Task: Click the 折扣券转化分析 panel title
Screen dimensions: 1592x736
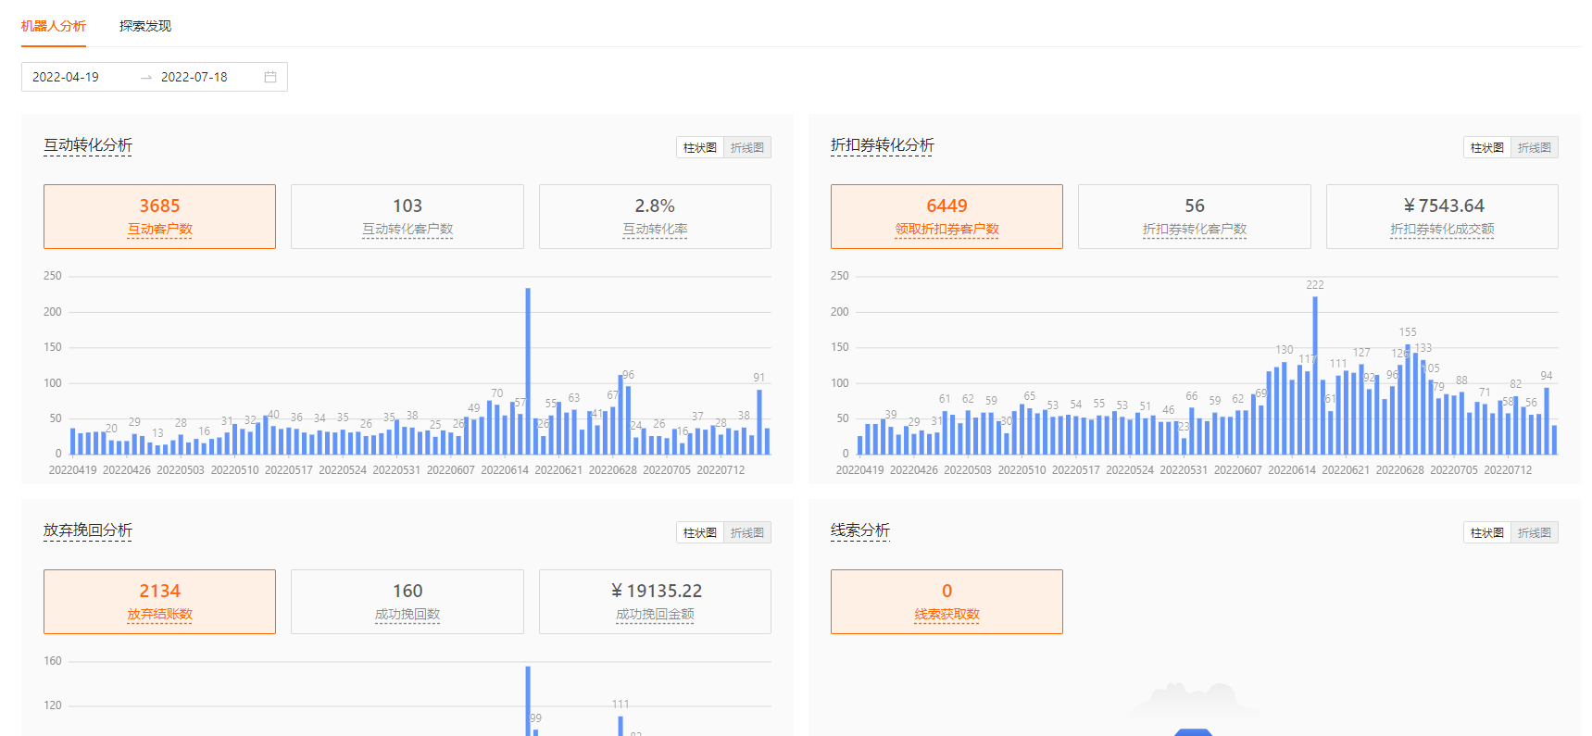Action: tap(883, 145)
